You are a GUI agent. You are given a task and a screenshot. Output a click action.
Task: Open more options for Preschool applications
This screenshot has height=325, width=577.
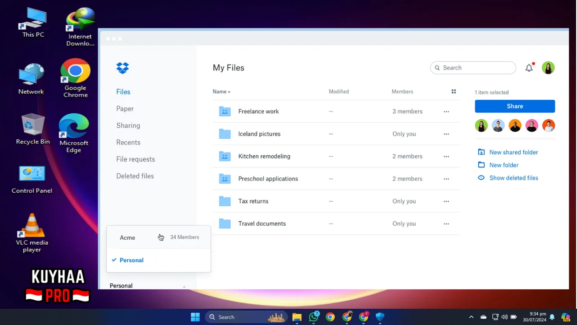tap(446, 179)
